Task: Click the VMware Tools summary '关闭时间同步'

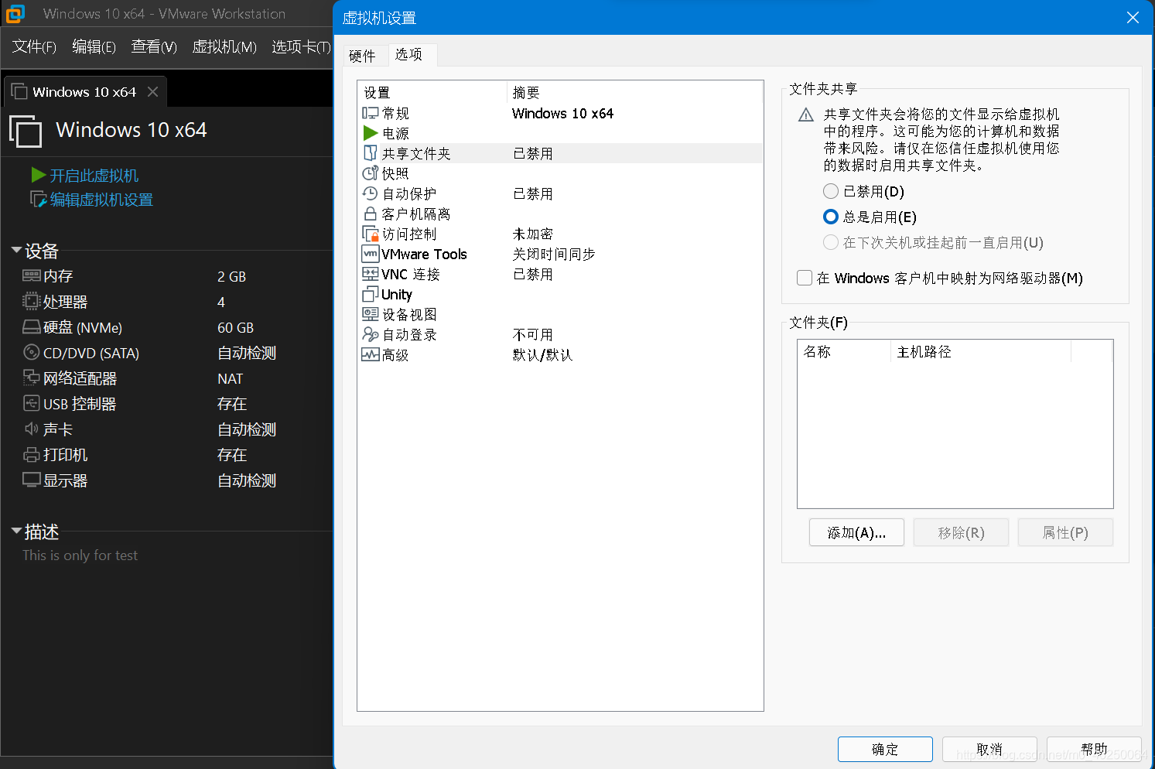Action: click(x=554, y=254)
